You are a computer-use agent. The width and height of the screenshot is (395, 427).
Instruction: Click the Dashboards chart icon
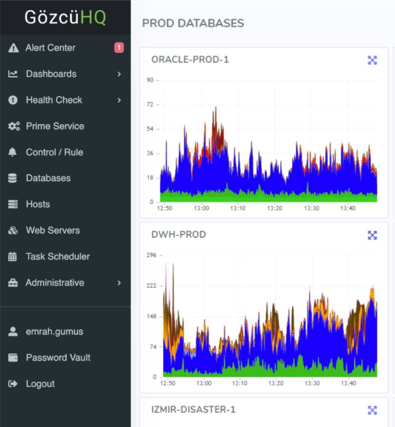click(13, 74)
